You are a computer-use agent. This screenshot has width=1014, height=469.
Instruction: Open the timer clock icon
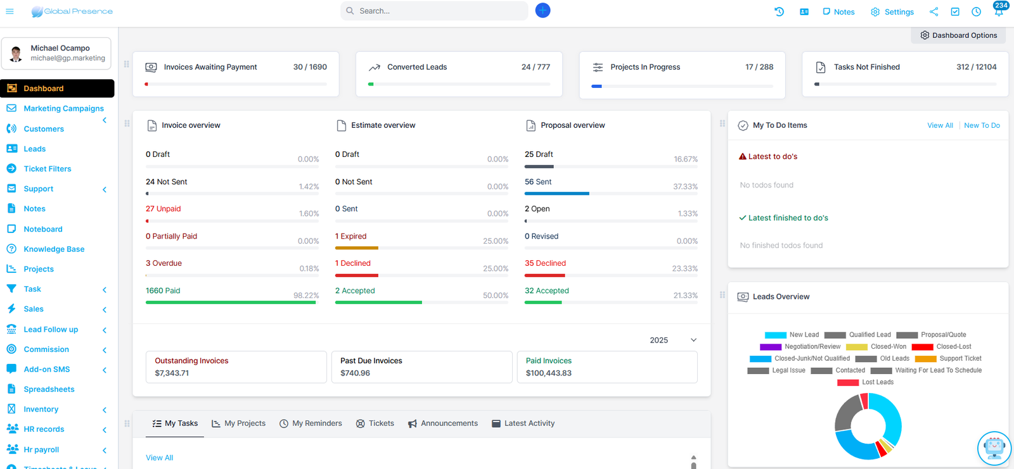coord(976,11)
